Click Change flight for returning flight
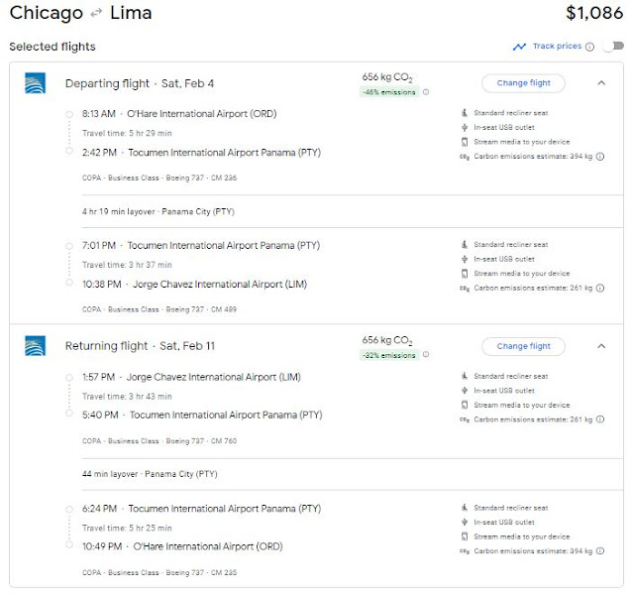Image resolution: width=633 pixels, height=595 pixels. click(x=523, y=346)
